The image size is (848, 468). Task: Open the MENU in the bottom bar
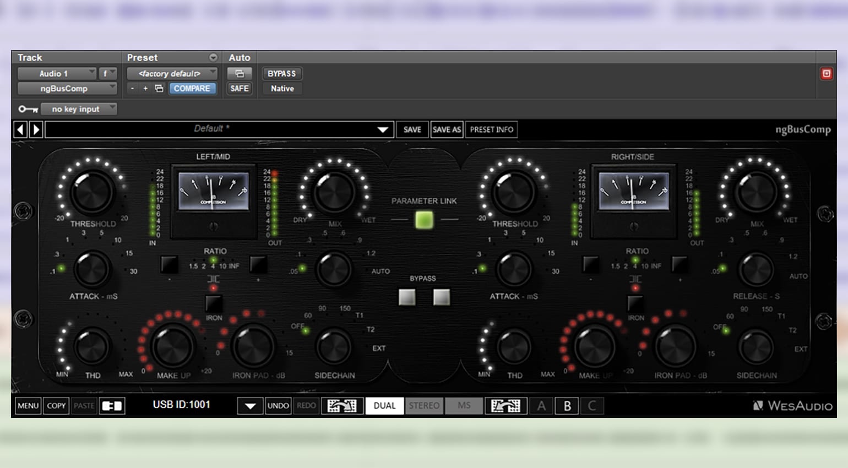click(x=28, y=406)
